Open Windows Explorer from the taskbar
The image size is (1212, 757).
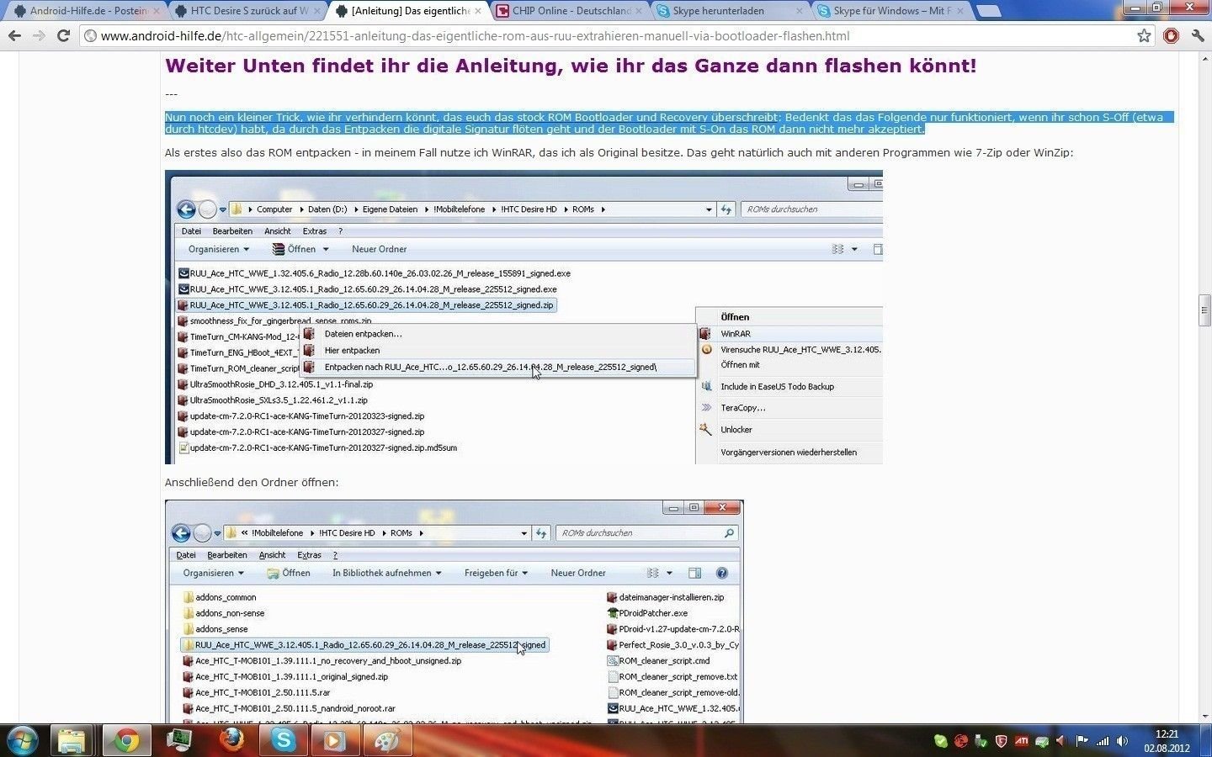72,740
